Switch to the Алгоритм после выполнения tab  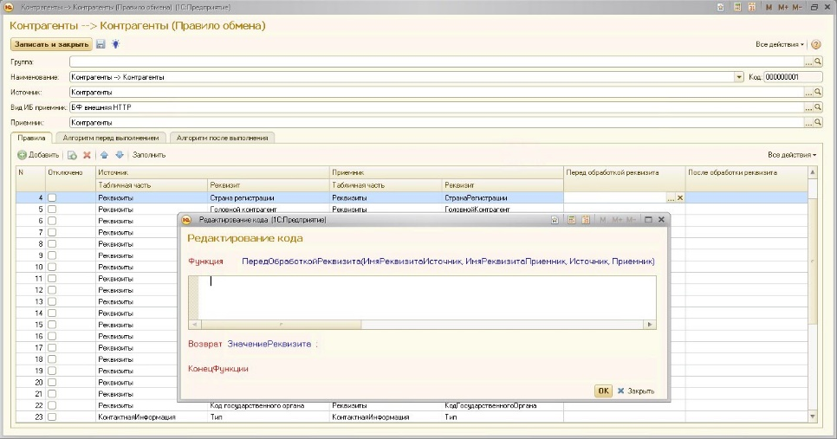coord(223,138)
